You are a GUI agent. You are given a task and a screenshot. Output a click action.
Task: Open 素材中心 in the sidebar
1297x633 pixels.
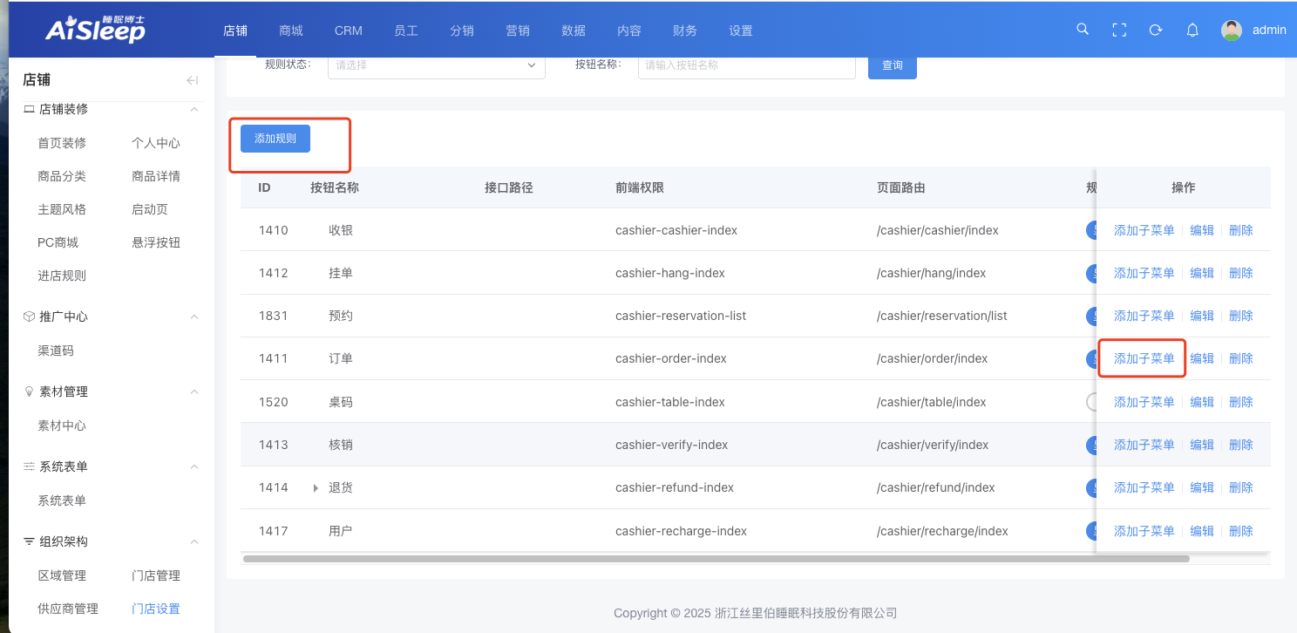(x=62, y=425)
